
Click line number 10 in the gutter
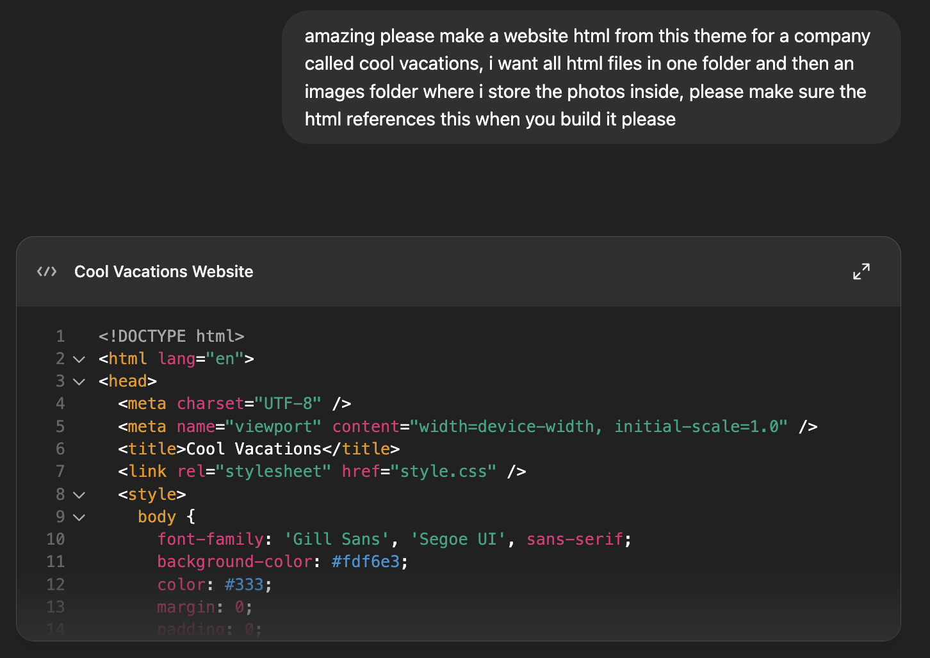[x=56, y=539]
